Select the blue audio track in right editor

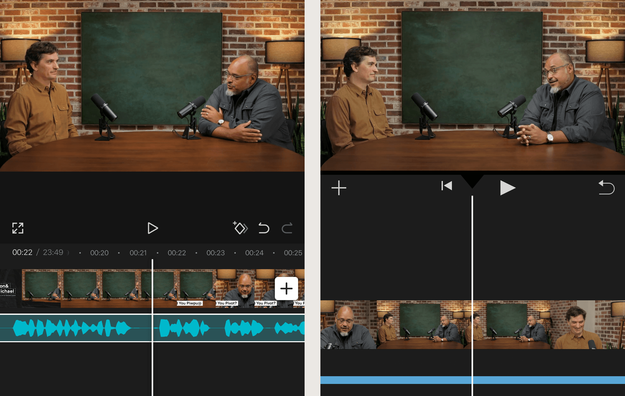pos(473,380)
